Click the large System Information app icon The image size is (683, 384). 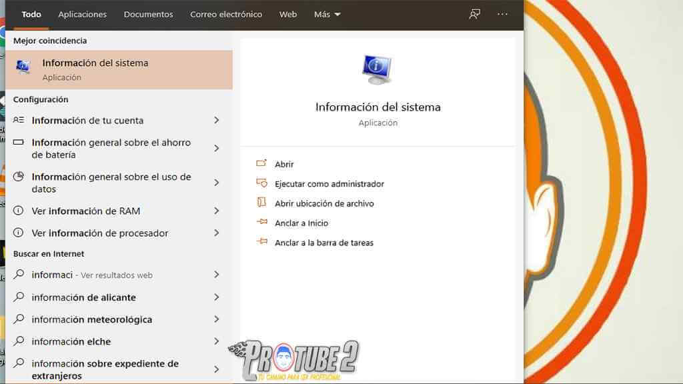pos(378,69)
